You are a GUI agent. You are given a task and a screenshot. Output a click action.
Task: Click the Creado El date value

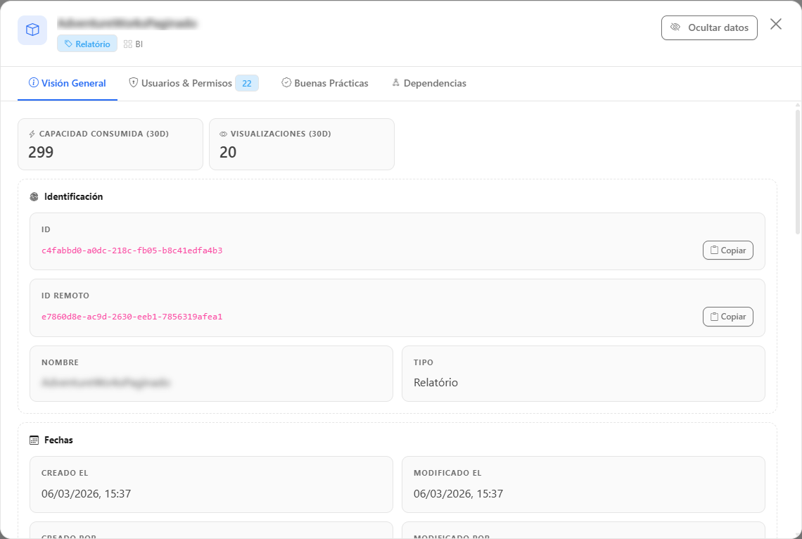pos(87,494)
